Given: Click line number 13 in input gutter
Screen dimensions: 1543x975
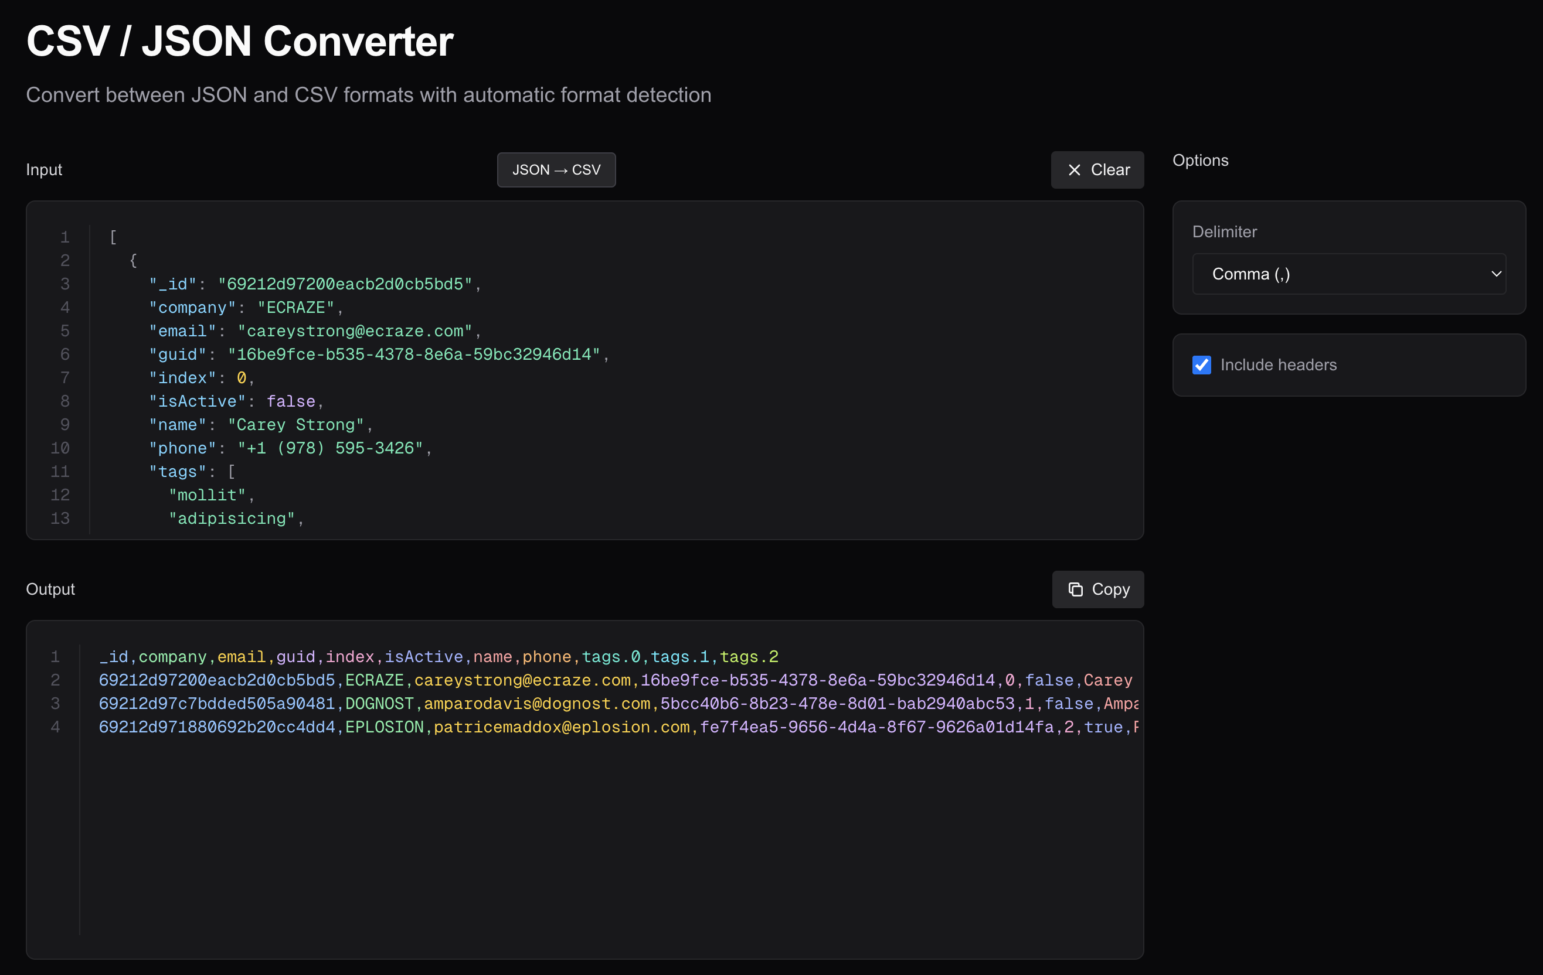Looking at the screenshot, I should point(60,518).
